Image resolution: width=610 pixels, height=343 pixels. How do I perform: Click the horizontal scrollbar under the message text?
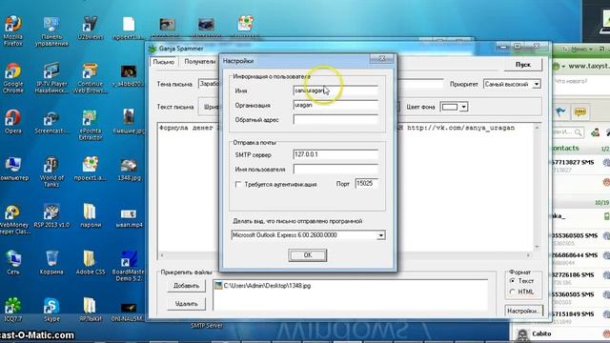345,255
